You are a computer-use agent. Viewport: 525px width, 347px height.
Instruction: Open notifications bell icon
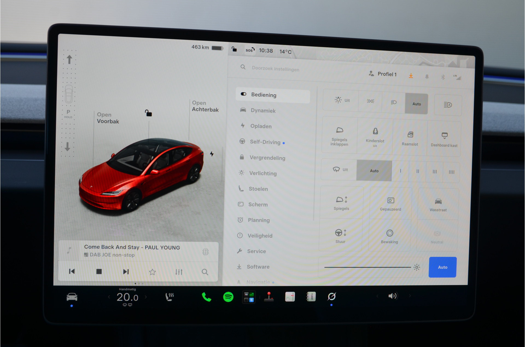click(x=427, y=77)
